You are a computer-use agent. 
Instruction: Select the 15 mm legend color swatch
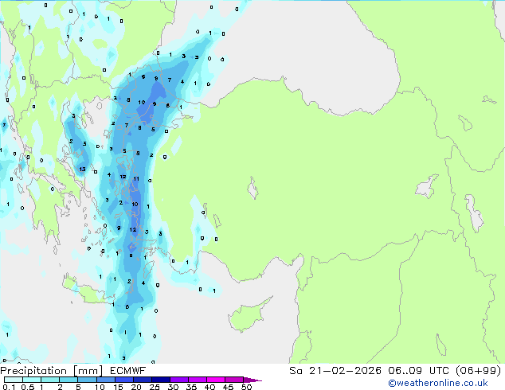click(x=123, y=380)
